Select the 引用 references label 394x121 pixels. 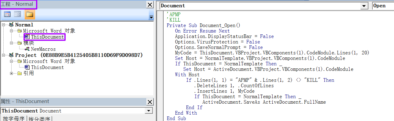[29, 74]
